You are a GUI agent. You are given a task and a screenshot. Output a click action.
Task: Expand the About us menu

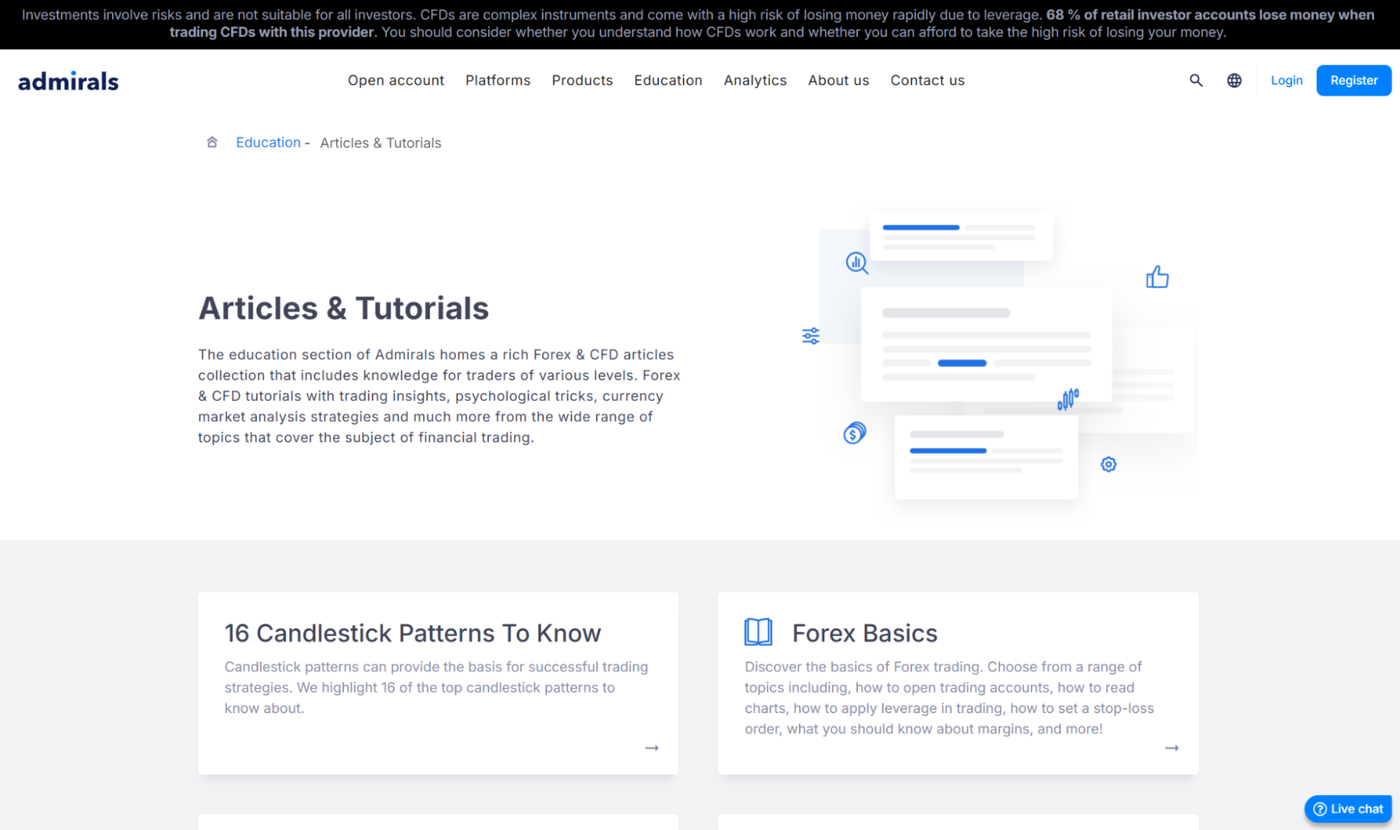[838, 81]
